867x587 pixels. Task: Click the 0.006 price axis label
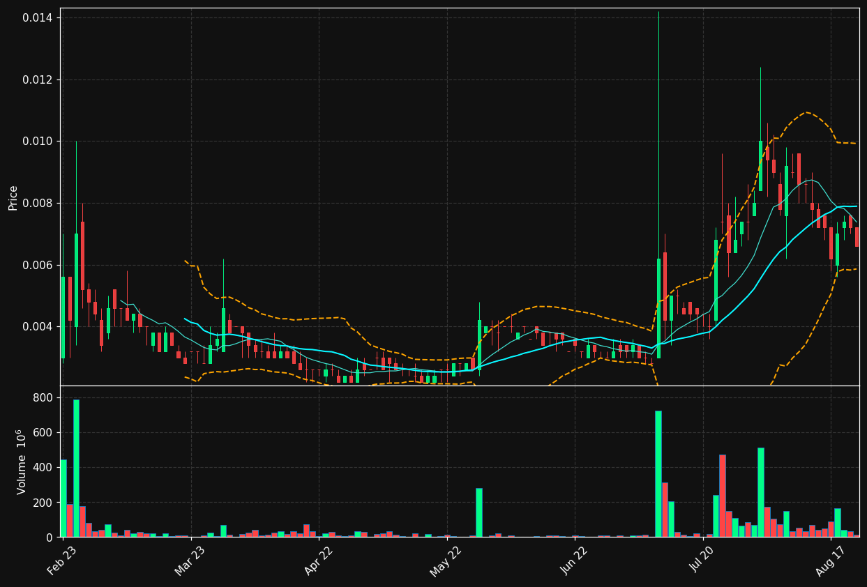[x=37, y=265]
